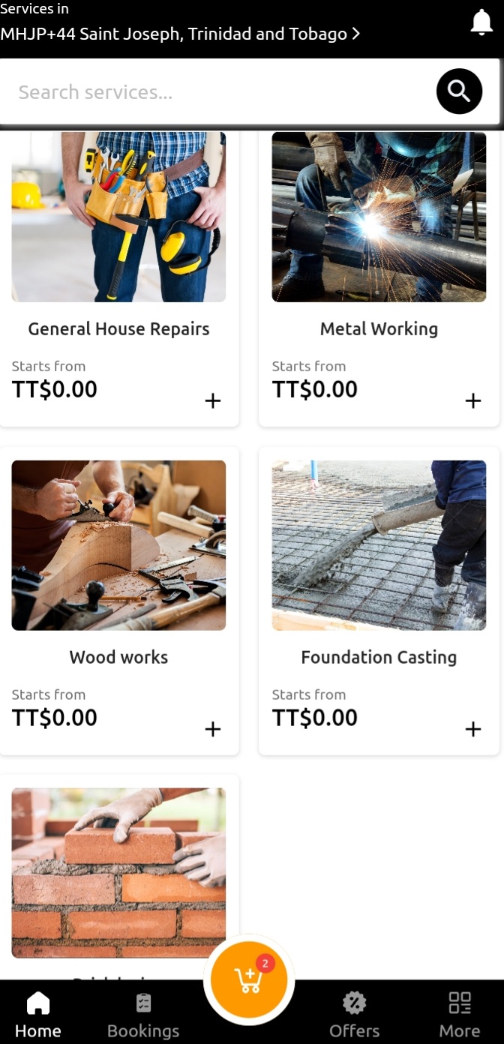Switch to the Bookings tab
The height and width of the screenshot is (1044, 504).
tap(143, 1016)
